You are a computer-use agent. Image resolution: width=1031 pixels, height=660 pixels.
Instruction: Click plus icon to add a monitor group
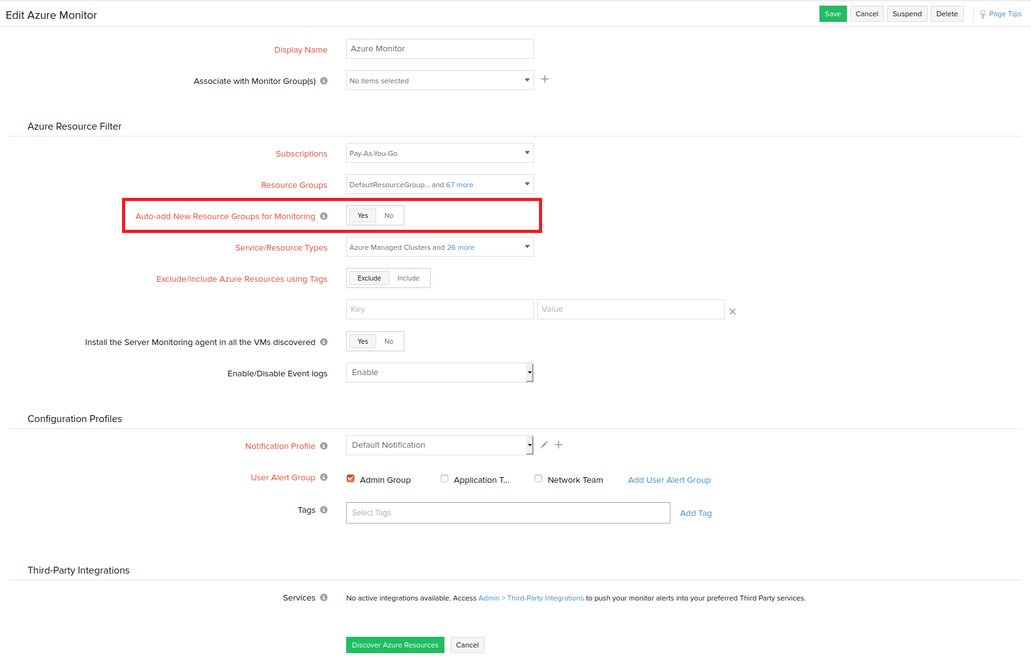(x=545, y=79)
